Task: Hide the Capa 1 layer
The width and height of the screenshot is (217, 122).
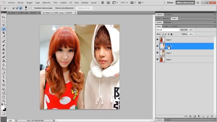Action: pos(157,59)
